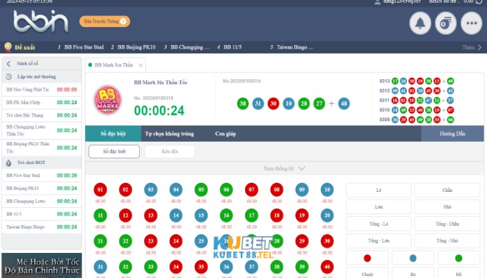
Task: Pick number ball 03
Action: [151, 190]
